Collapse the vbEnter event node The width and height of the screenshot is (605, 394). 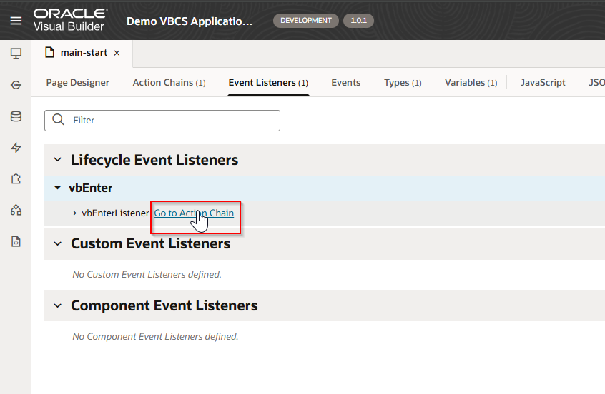(x=57, y=188)
